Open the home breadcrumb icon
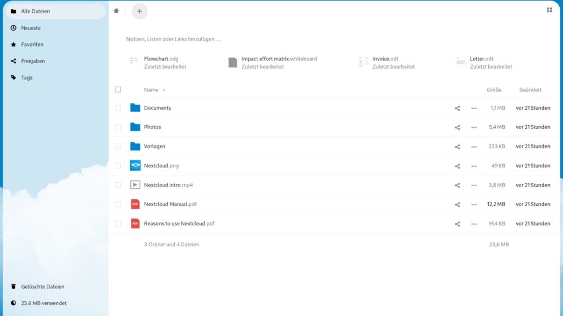The width and height of the screenshot is (563, 316). point(117,11)
